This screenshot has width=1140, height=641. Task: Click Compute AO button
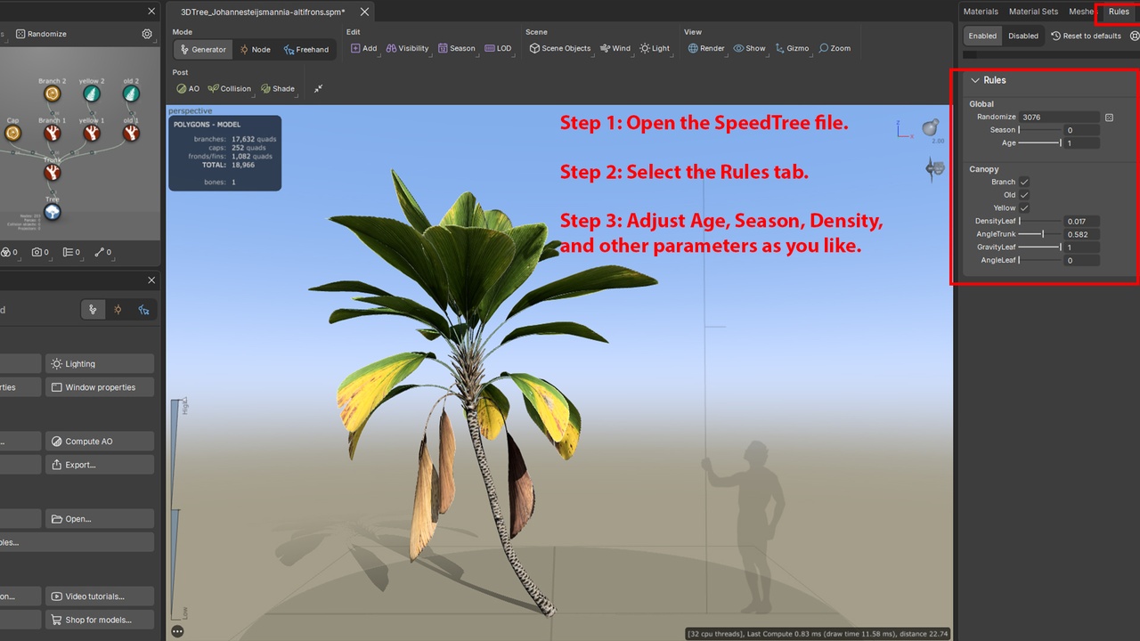coord(99,442)
